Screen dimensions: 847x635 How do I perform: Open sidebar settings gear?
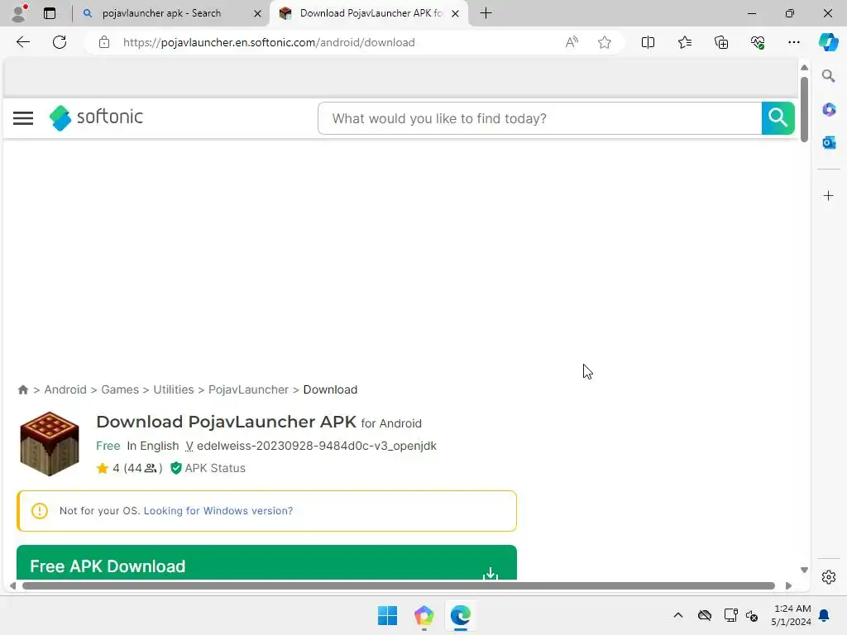pos(829,577)
